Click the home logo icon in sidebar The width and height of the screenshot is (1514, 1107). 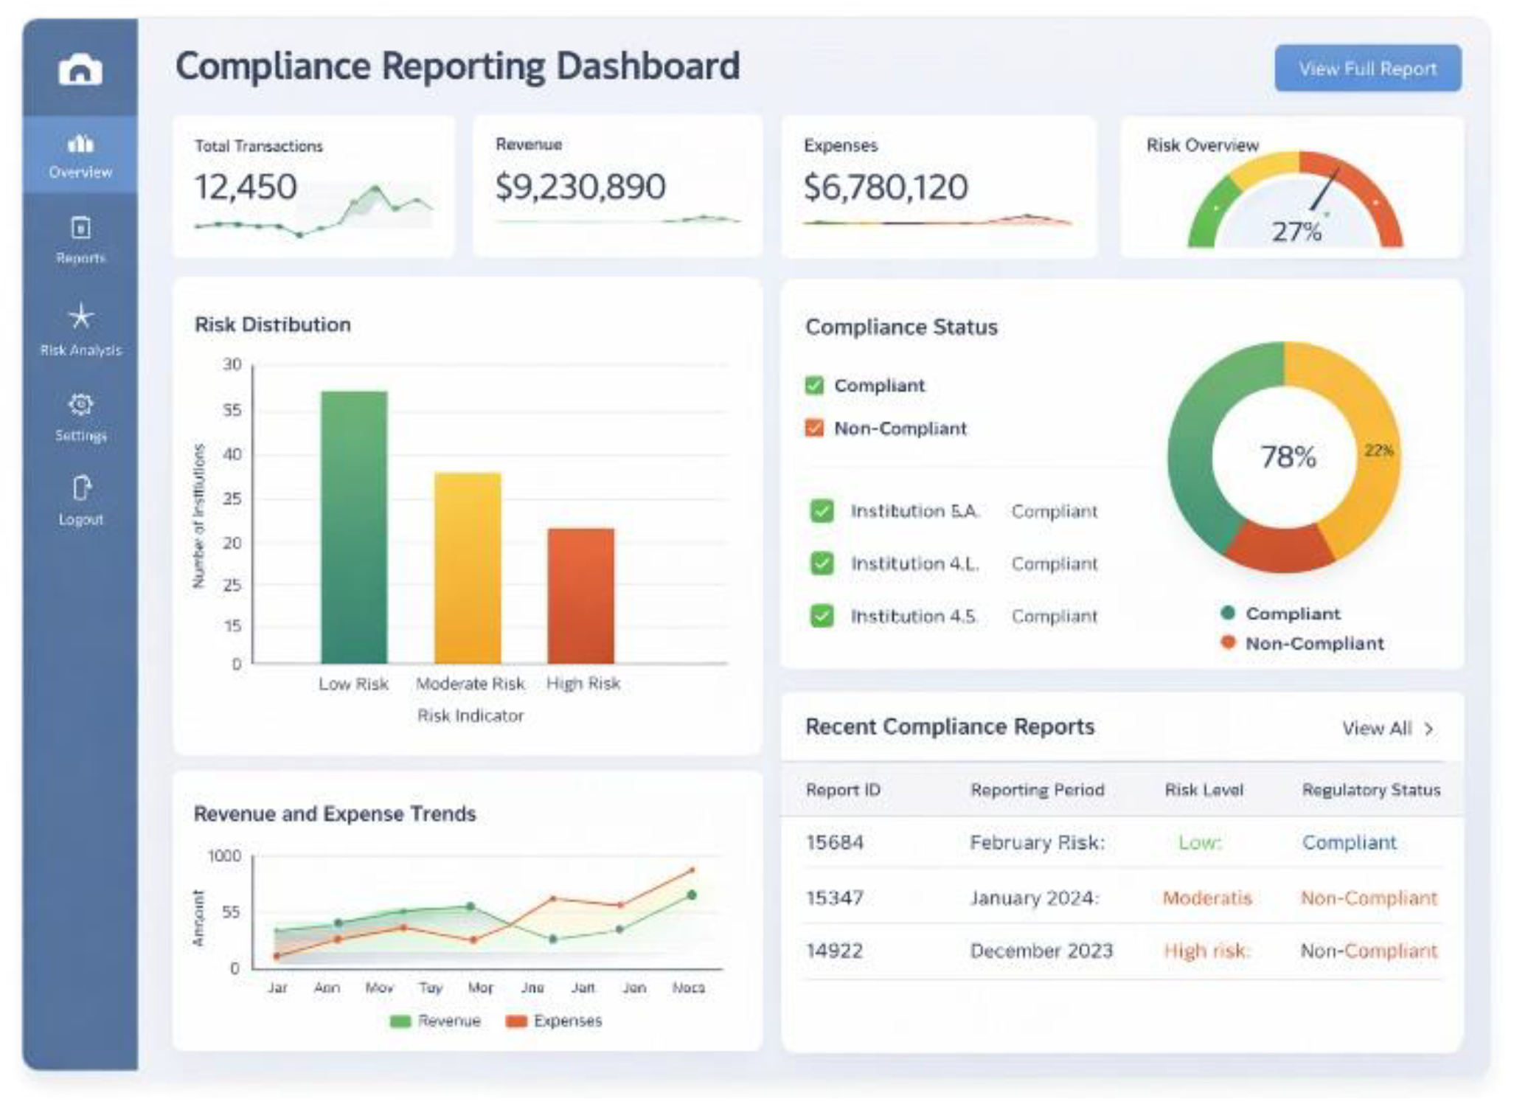80,69
